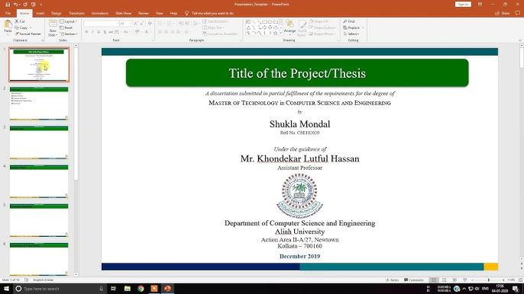Select slide 2 thumbnail in panel
524x294 pixels.
coord(39,104)
